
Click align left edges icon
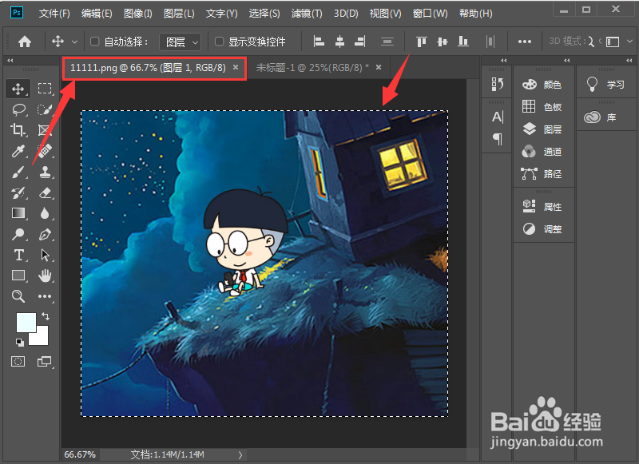click(319, 42)
